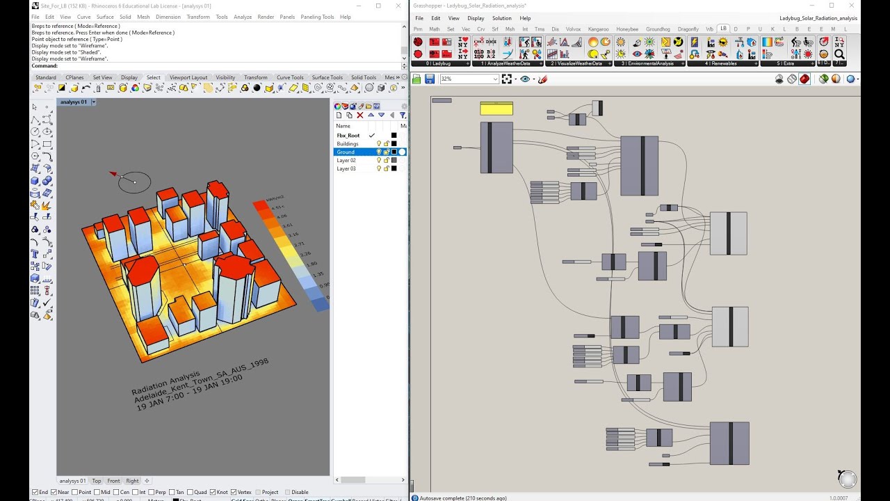Click layer filter funnel icon
The width and height of the screenshot is (890, 501).
click(x=403, y=115)
